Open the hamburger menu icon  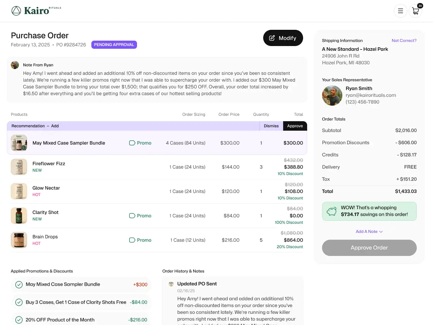pyautogui.click(x=400, y=11)
